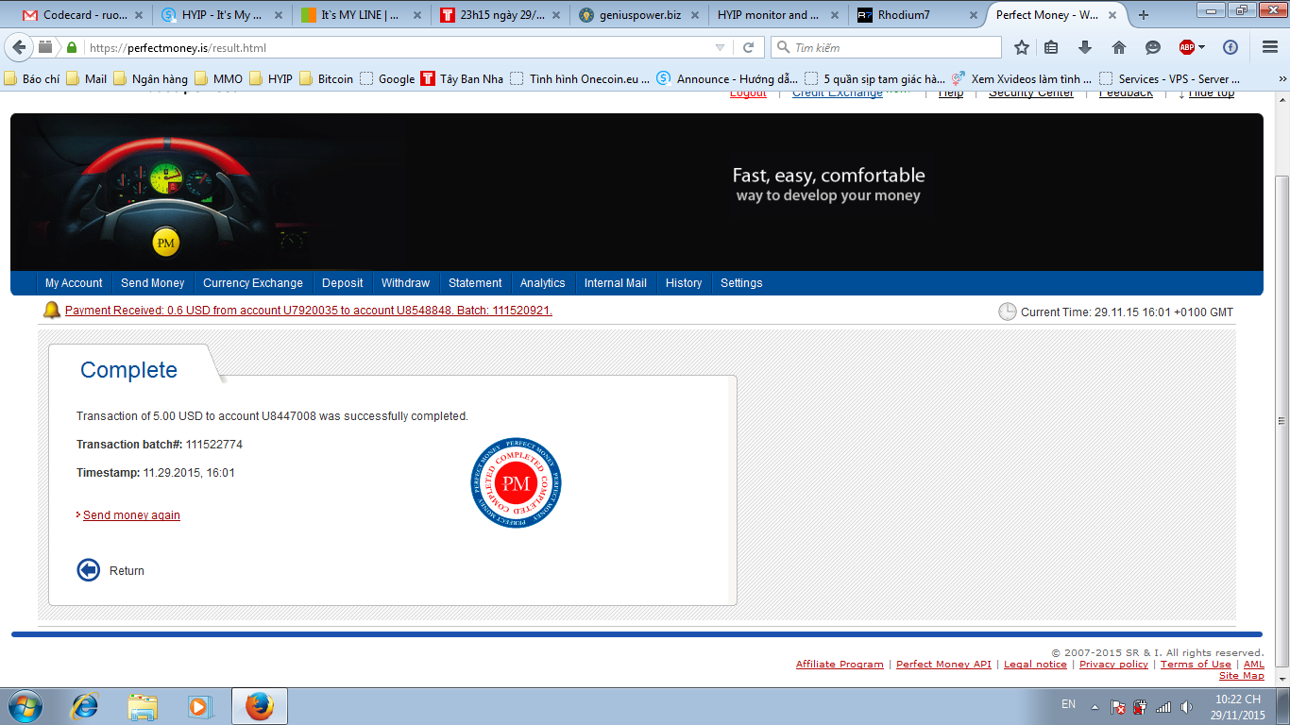
Task: Close the Codecard browser tab
Action: [x=139, y=15]
